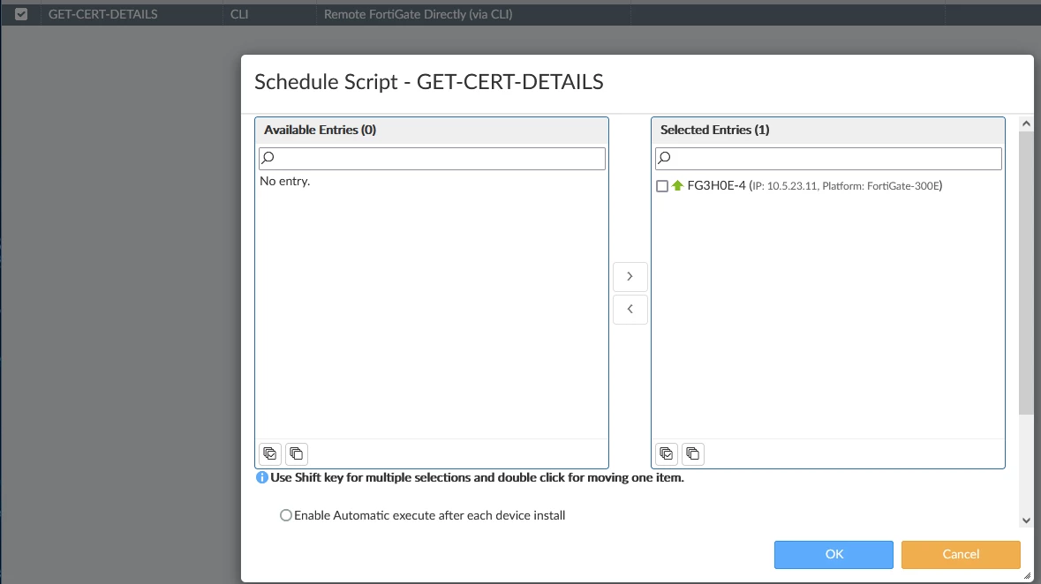Click GET-CERT-DETAILS name in background table
Screen dimensions: 1041x584
[x=103, y=14]
